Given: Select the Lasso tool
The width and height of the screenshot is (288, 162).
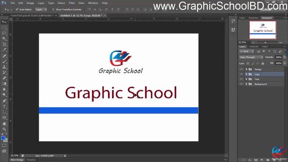Looking at the screenshot, I should [4, 33].
